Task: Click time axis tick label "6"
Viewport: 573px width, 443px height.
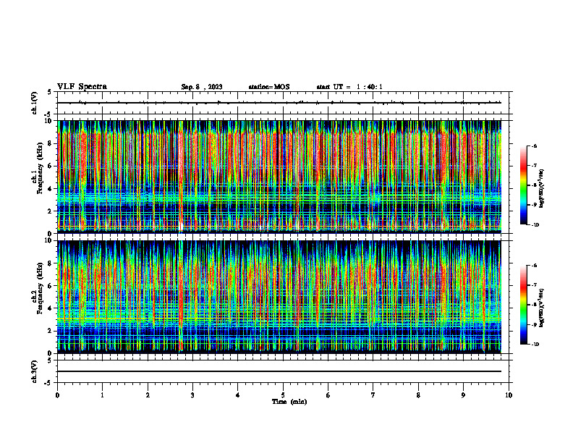Action: tap(328, 395)
